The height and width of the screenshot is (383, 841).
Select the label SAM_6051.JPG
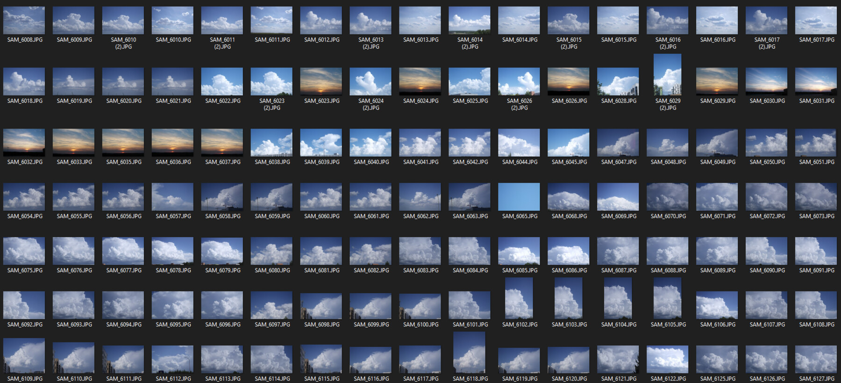(817, 162)
